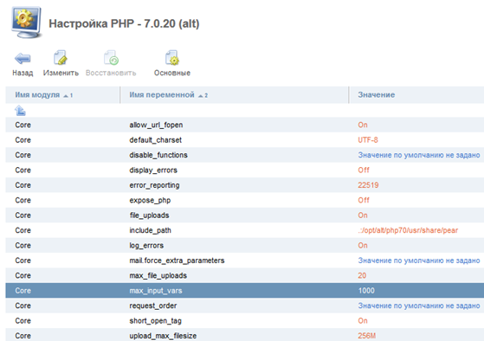The width and height of the screenshot is (484, 341).
Task: Click the Изменить edit icon
Action: [61, 58]
